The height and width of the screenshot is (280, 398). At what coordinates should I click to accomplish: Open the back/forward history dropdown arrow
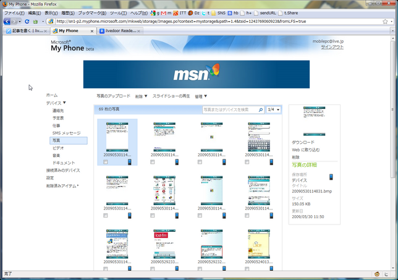tap(20, 22)
